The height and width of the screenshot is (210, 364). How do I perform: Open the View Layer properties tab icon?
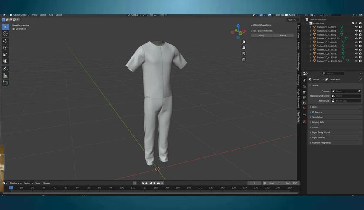click(304, 97)
